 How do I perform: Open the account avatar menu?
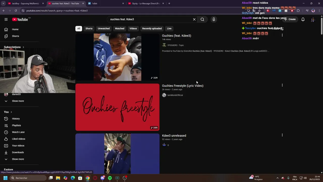313,19
